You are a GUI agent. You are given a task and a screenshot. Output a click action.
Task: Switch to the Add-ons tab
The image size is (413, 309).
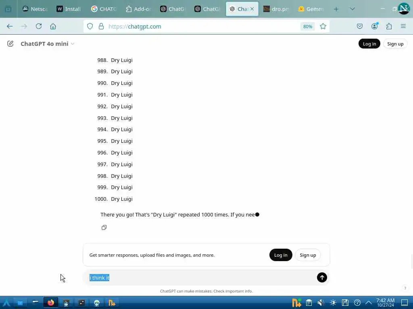click(138, 9)
